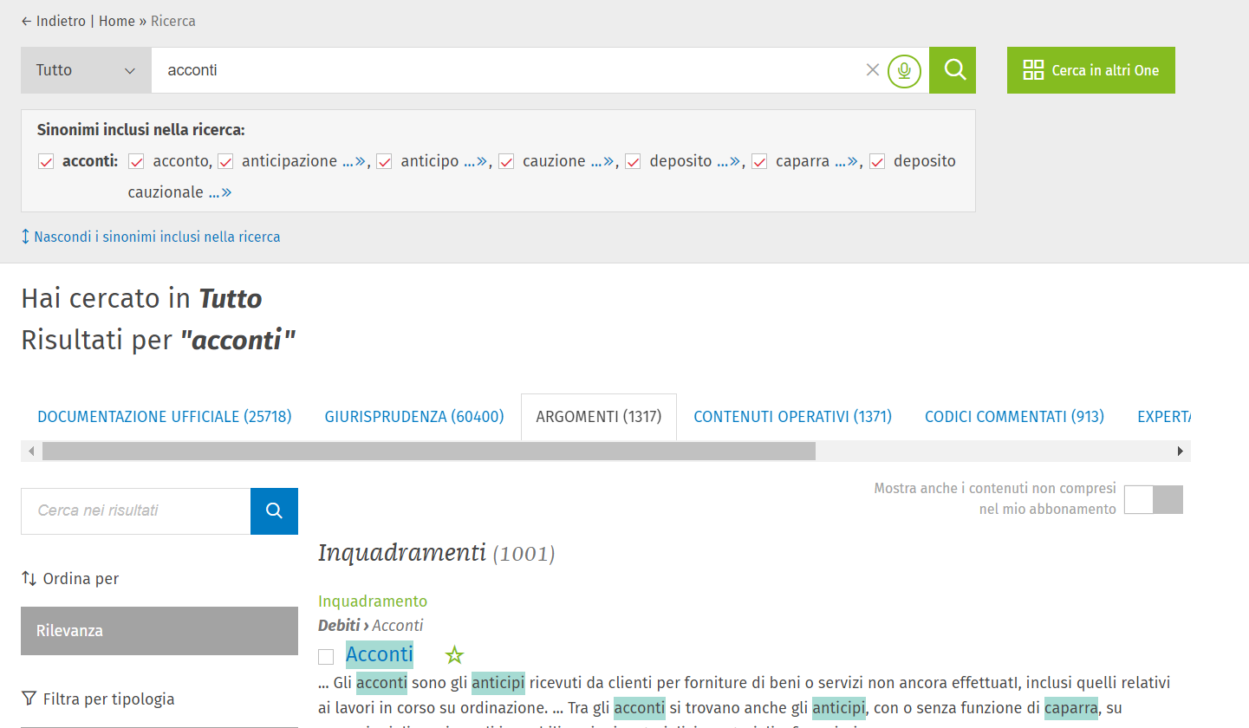Uncheck the 'caparra' synonym checkbox
1249x728 pixels.
[x=759, y=162]
